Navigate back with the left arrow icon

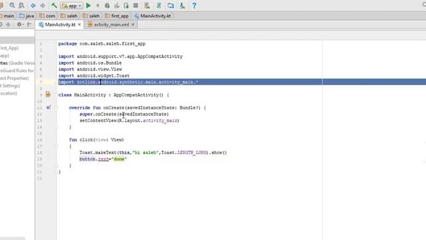(x=33, y=5)
